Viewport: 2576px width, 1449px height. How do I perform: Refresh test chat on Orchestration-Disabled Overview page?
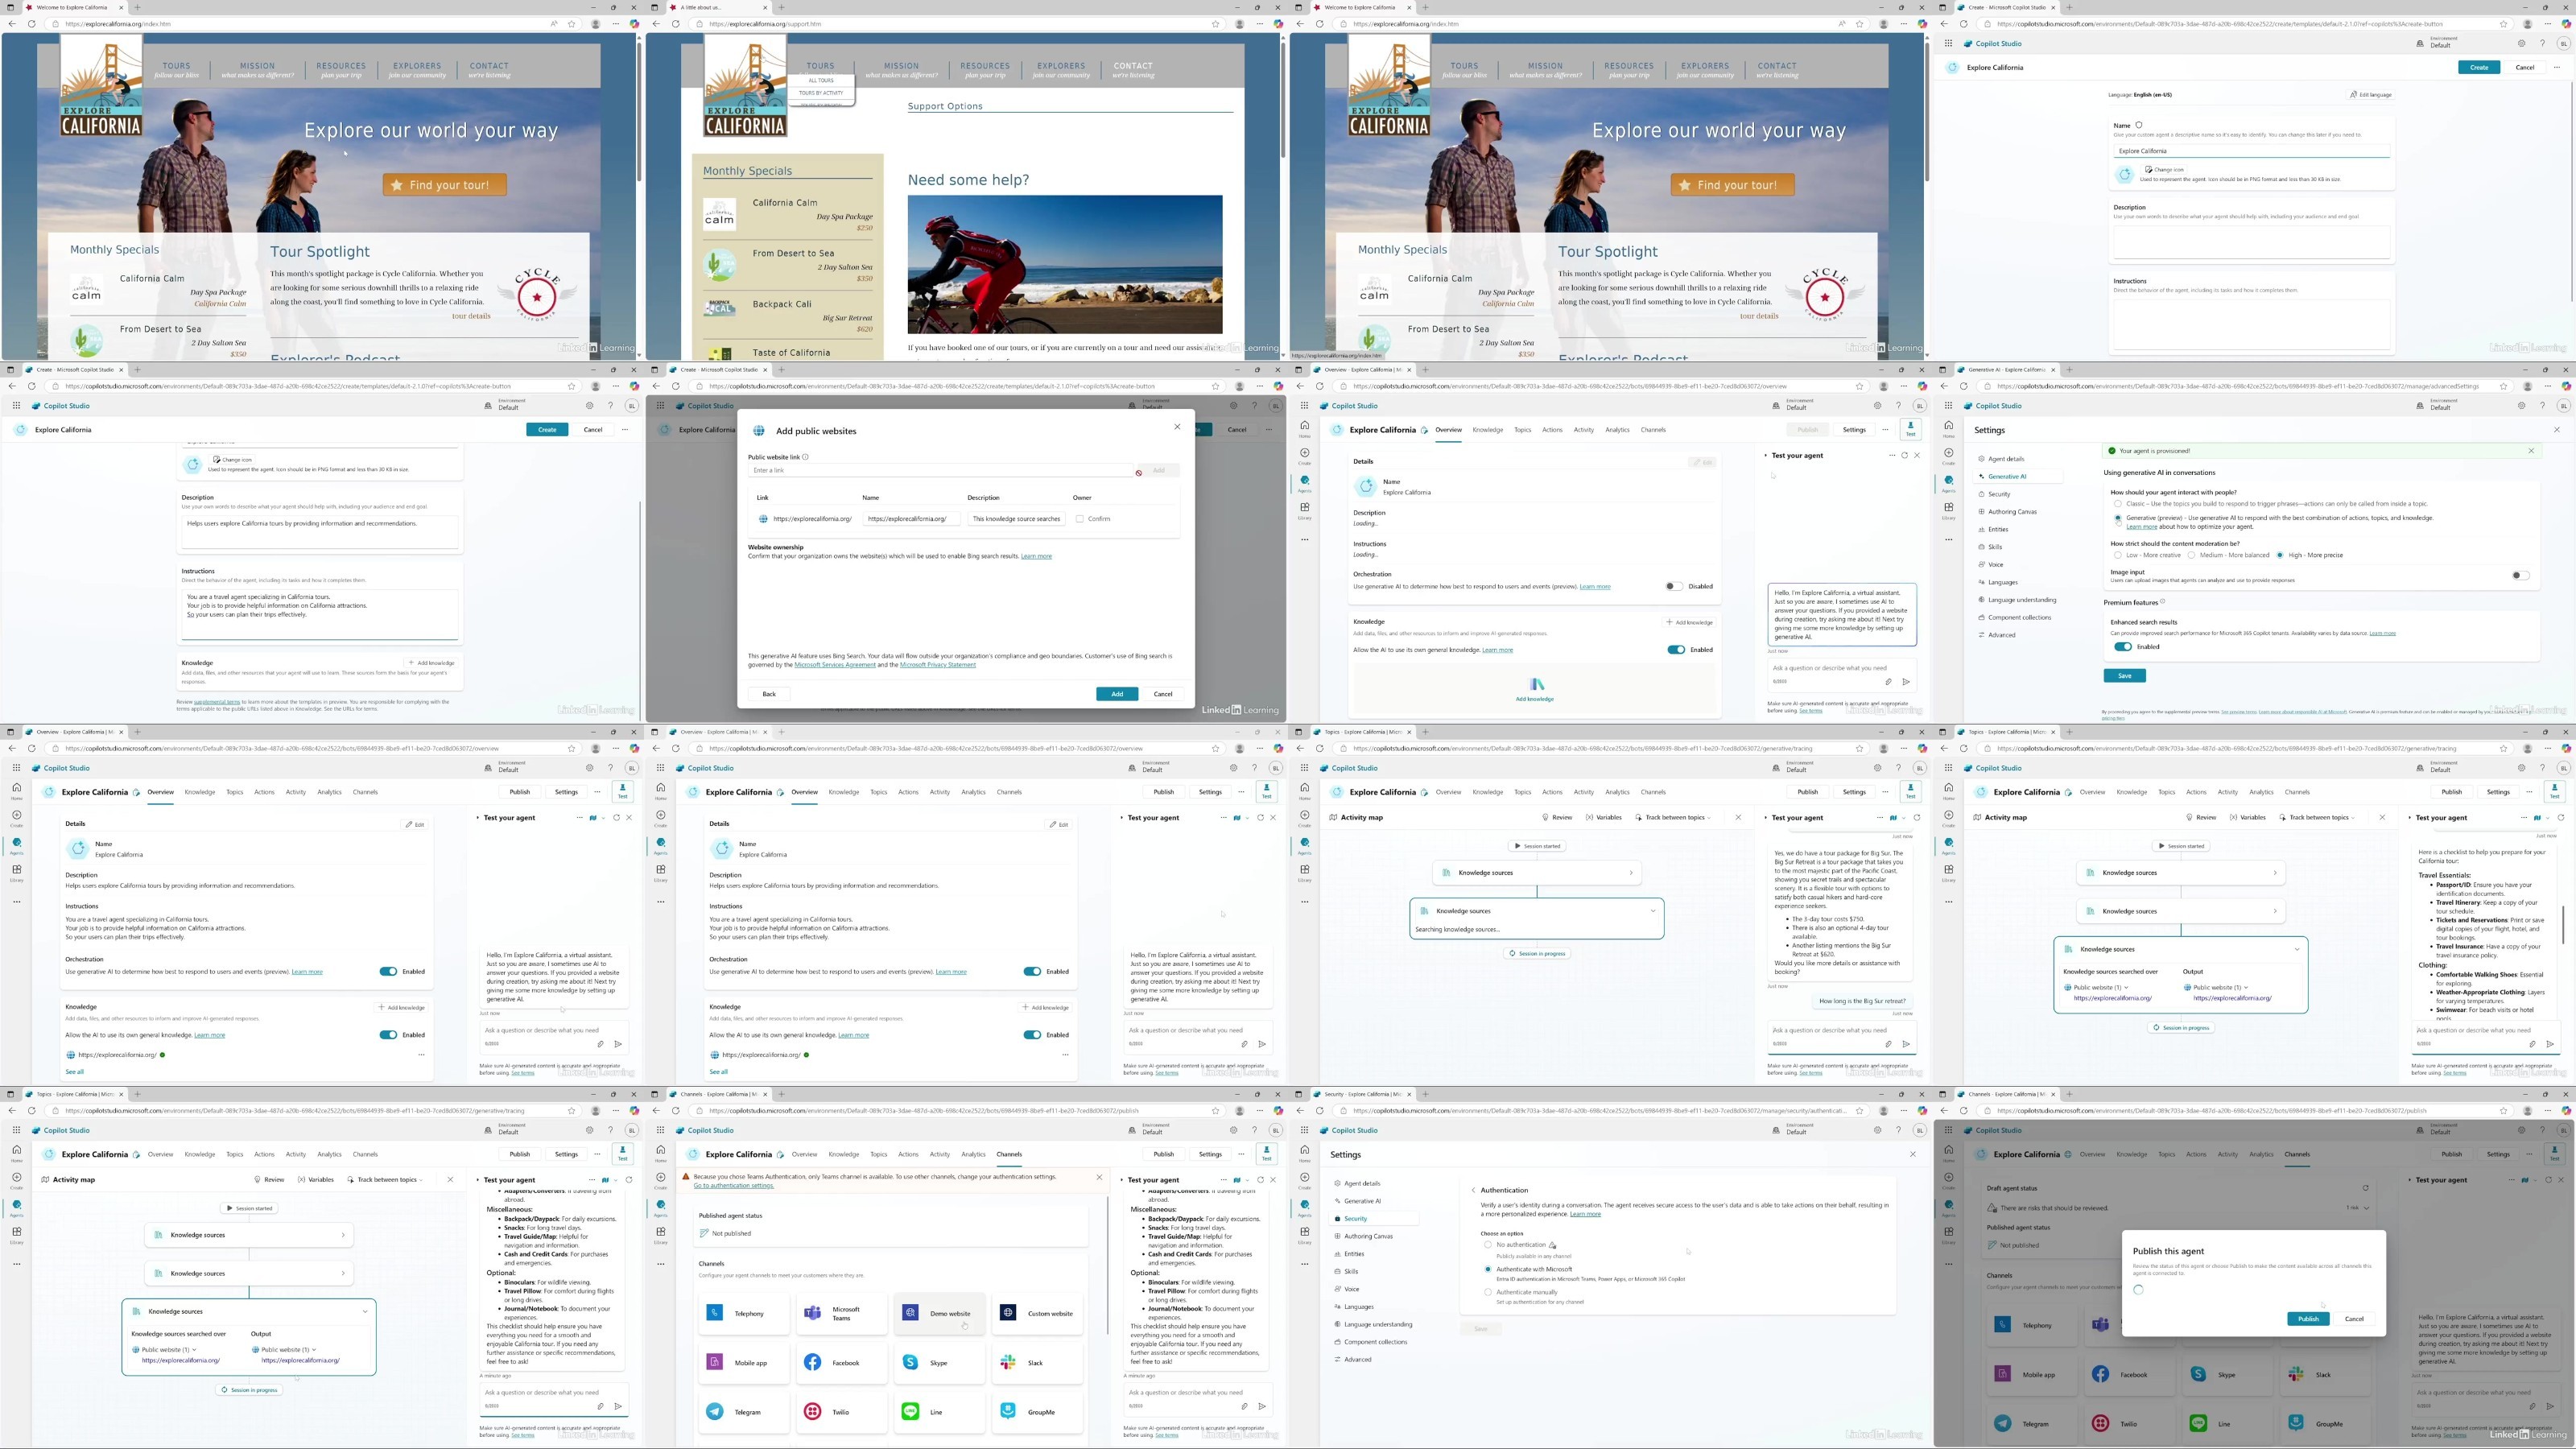1904,455
